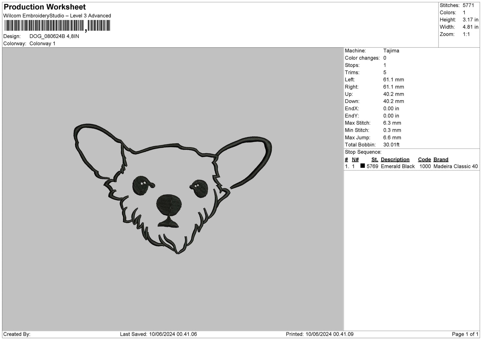The height and width of the screenshot is (340, 482).
Task: Click the Wilcom EmbroideryStudio – Level 3 Advanced text
Action: 57,16
